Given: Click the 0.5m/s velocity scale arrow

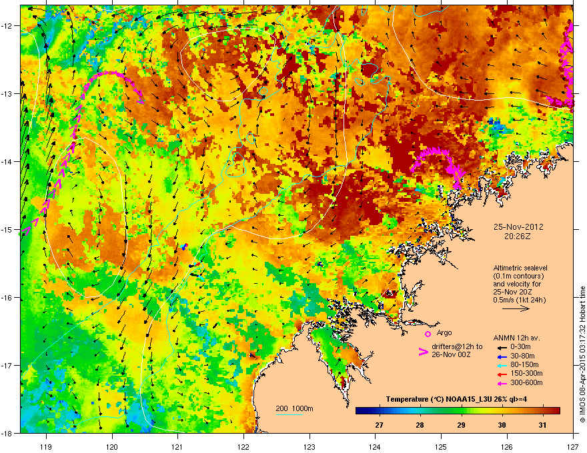Looking at the screenshot, I should click(516, 308).
